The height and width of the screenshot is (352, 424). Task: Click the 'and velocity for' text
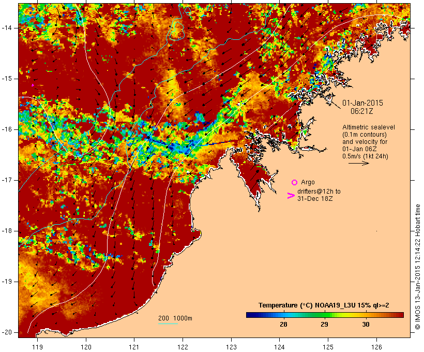(365, 142)
